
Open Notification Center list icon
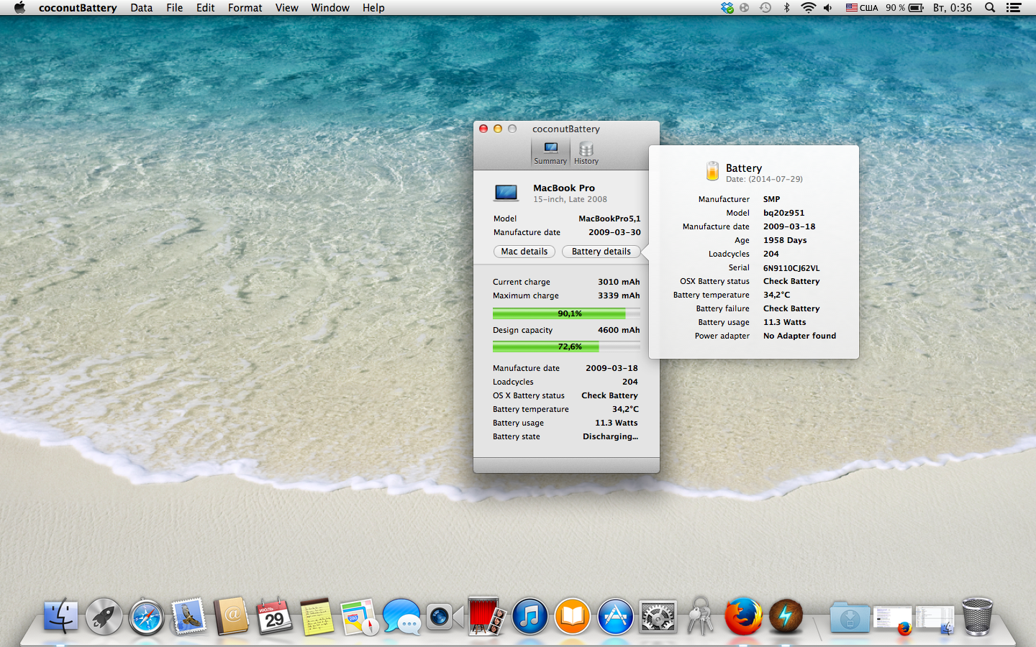[x=1014, y=8]
